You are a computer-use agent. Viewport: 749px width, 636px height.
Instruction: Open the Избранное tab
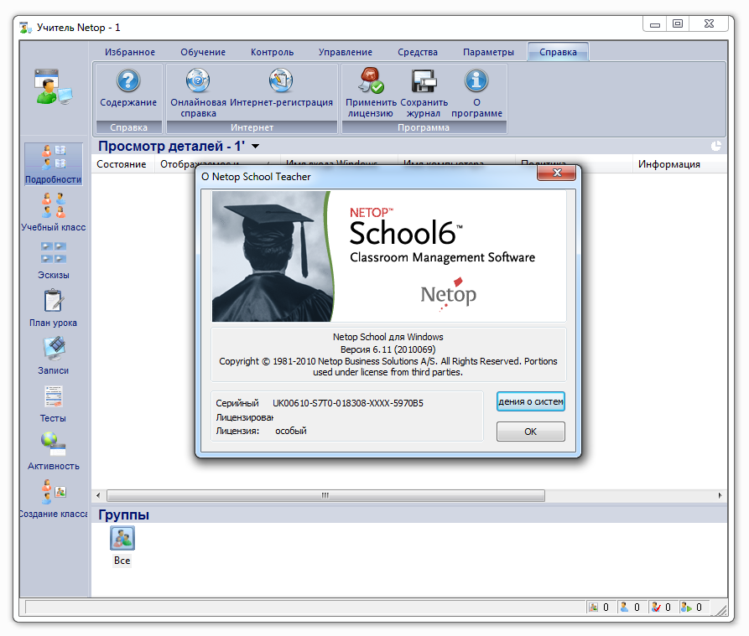point(130,52)
